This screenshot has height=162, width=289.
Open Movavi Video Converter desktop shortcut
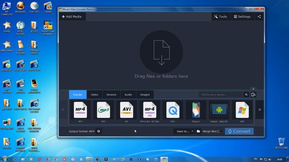(48, 28)
